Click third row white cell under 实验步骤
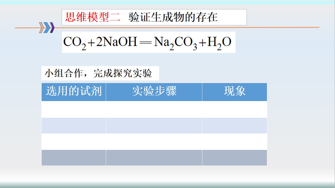 pos(154,142)
